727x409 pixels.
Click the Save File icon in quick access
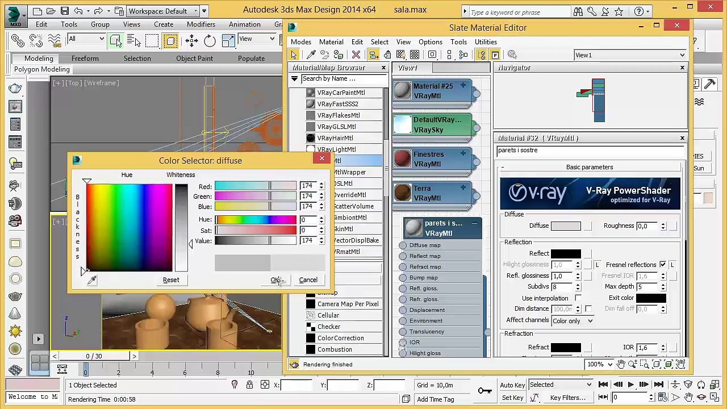65,11
